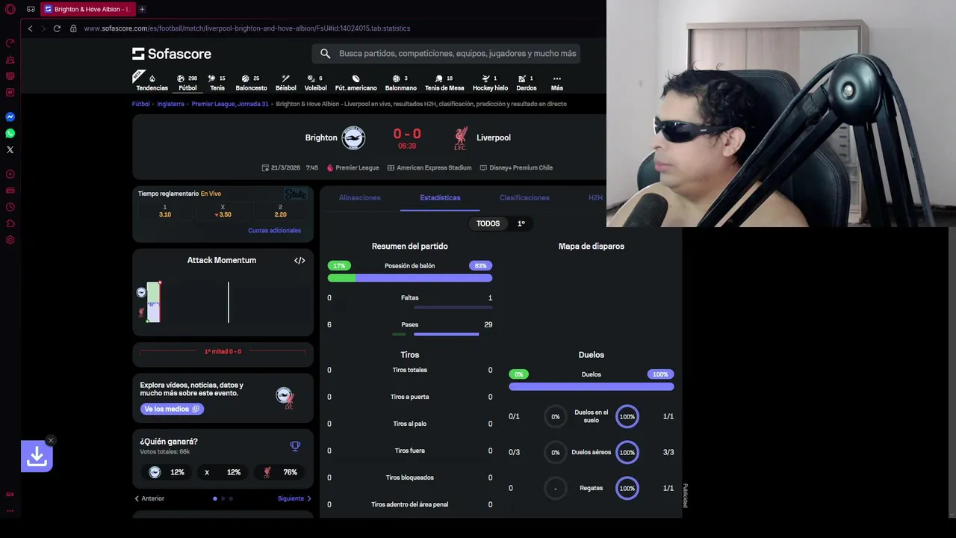956x538 pixels.
Task: Open extensions cube icon in sidebar
Action: click(10, 223)
